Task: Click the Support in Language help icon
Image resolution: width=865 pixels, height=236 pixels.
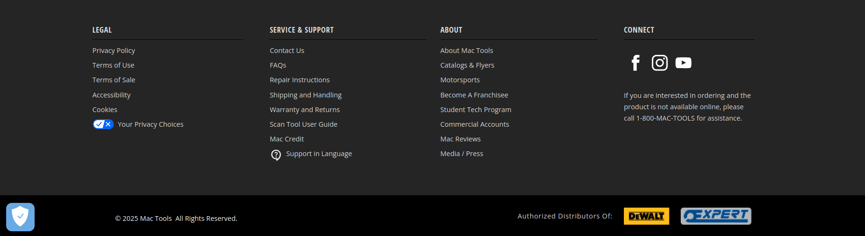Action: tap(276, 155)
